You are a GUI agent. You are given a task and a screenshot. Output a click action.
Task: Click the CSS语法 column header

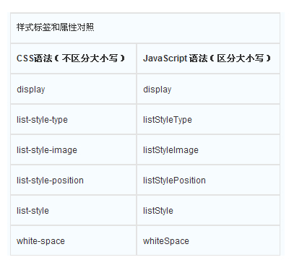click(x=74, y=58)
